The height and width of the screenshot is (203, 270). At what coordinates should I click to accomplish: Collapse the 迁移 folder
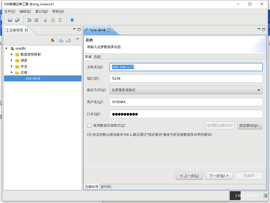[x=11, y=73]
